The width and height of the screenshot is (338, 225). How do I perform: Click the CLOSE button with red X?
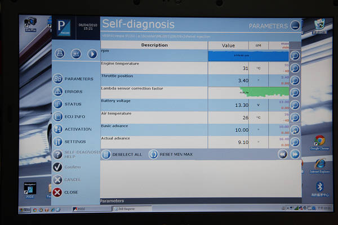65,192
